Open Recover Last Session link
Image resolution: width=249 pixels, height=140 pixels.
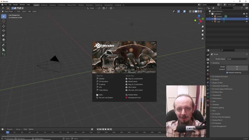pos(106,98)
